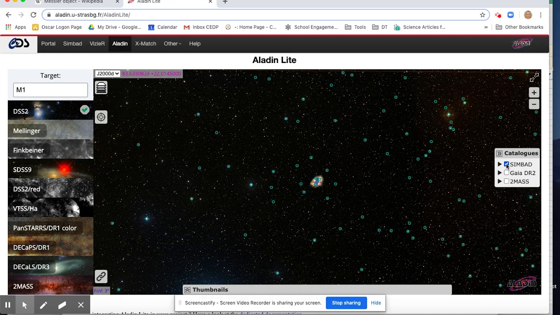This screenshot has height=315, width=560.
Task: Open Help in the navbar
Action: coord(195,44)
